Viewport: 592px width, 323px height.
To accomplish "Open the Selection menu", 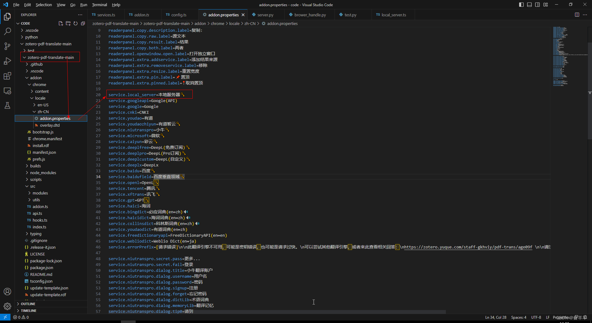I will click(x=44, y=5).
